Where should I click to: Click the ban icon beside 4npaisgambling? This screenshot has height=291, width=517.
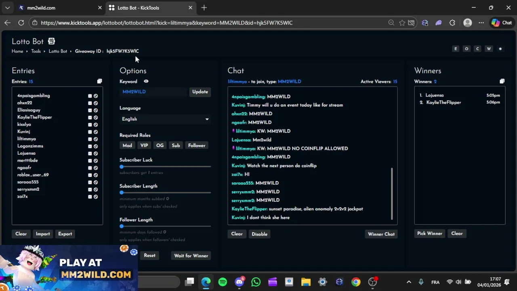[x=96, y=96]
